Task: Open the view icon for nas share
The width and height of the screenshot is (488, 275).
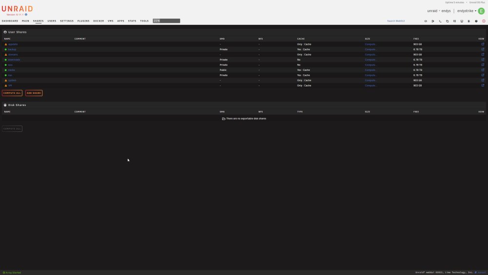Action: pyautogui.click(x=483, y=75)
